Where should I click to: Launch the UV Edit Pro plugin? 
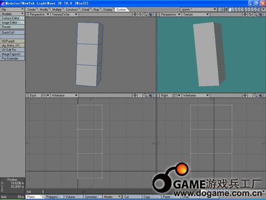pos(13,50)
